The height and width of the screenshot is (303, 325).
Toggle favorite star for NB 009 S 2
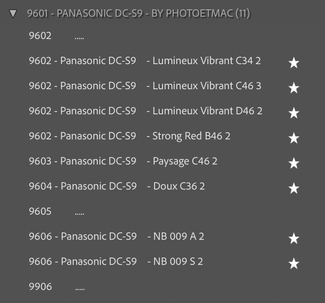point(293,263)
